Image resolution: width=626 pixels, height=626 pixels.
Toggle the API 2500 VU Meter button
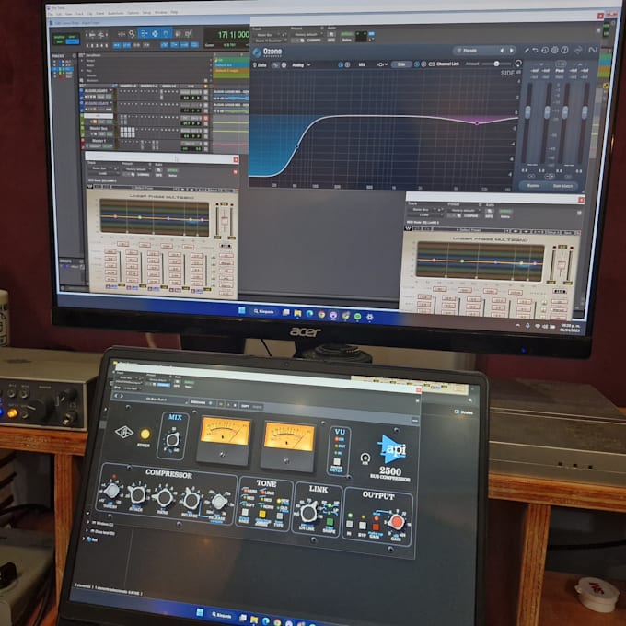tap(337, 461)
